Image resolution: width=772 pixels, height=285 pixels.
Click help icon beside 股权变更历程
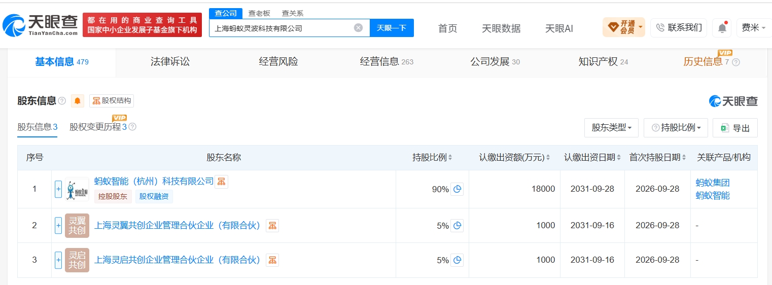132,127
